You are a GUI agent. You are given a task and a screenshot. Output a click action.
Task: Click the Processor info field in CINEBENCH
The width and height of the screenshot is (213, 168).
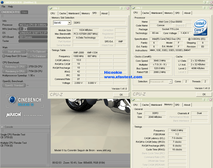coord(33,25)
